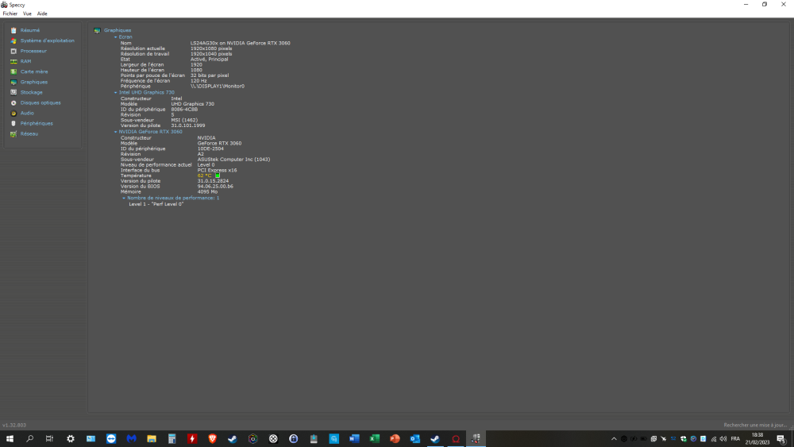
Task: Open Calculator from taskbar
Action: tap(172, 439)
